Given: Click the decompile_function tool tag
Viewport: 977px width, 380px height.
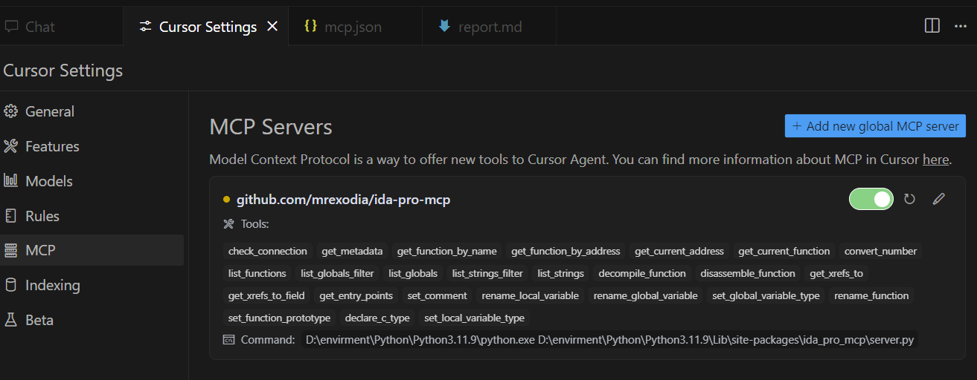Looking at the screenshot, I should (641, 273).
